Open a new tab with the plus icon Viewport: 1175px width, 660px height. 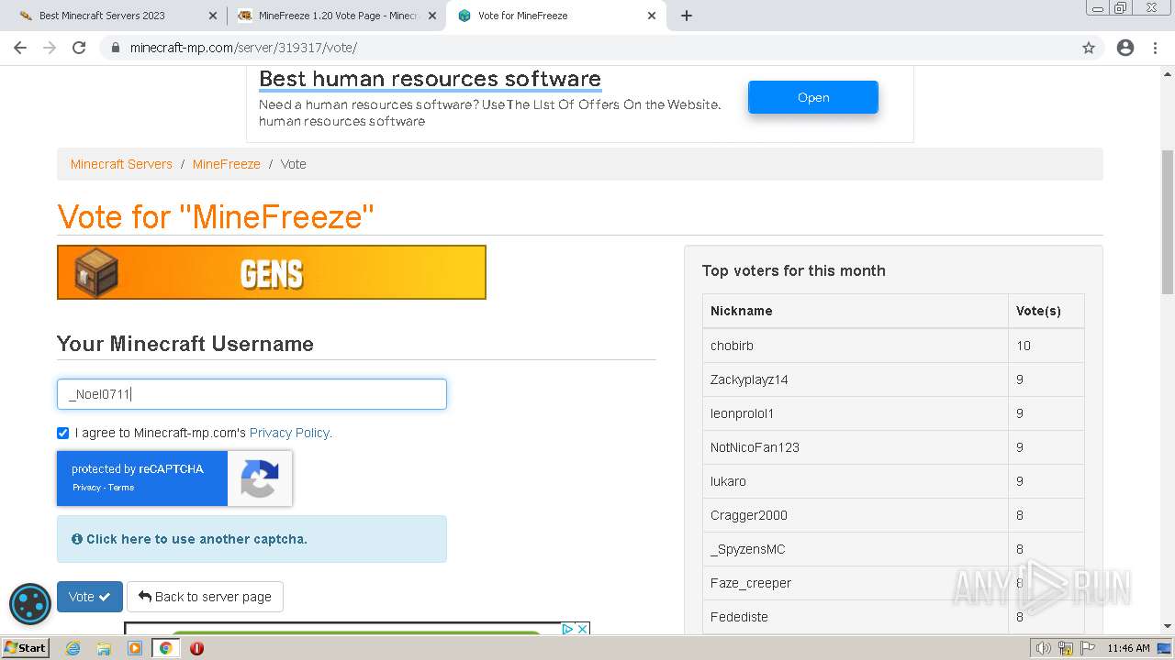(687, 16)
